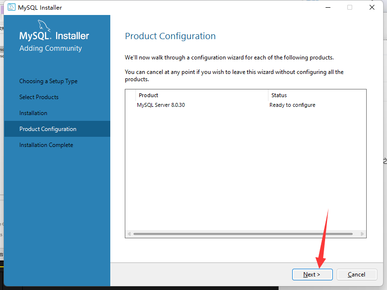Image resolution: width=387 pixels, height=290 pixels.
Task: Click the Ready to configure status
Action: [292, 105]
